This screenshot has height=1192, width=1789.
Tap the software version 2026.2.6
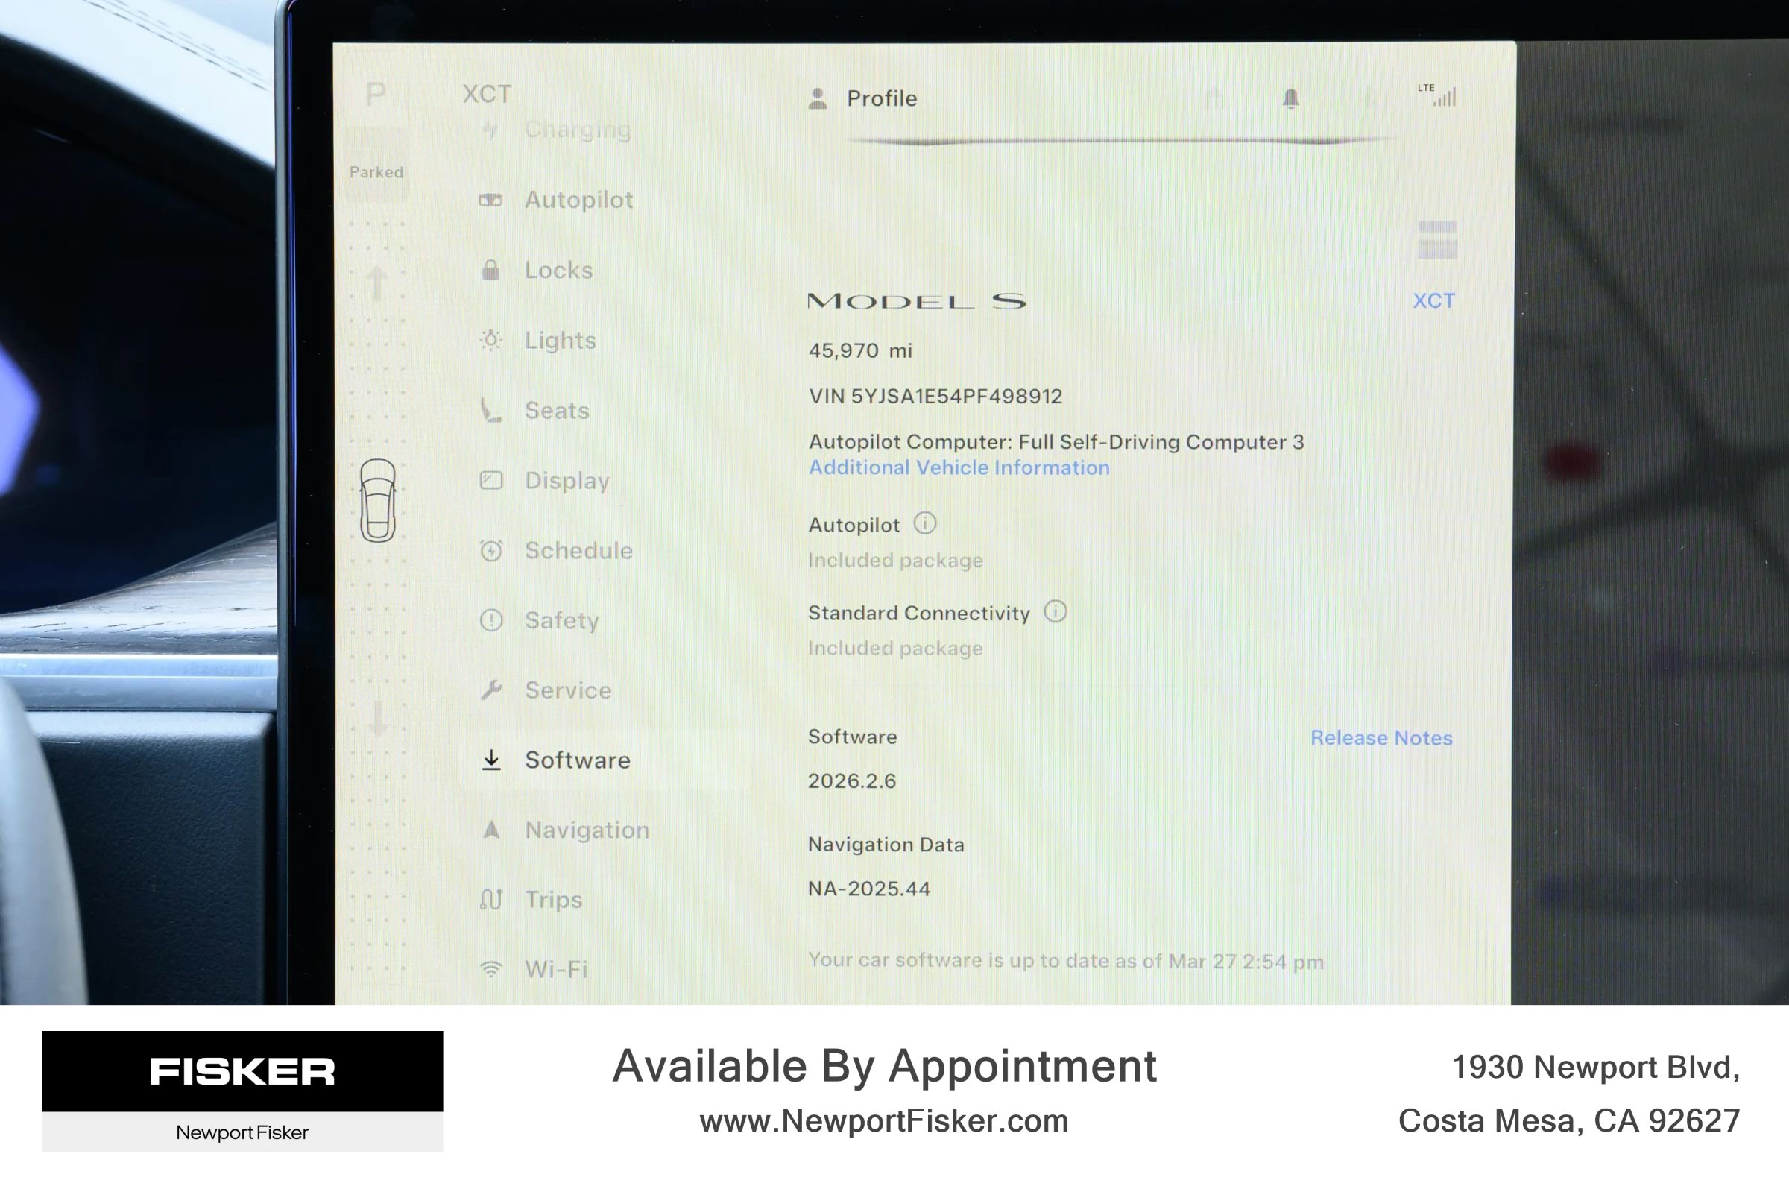(852, 781)
